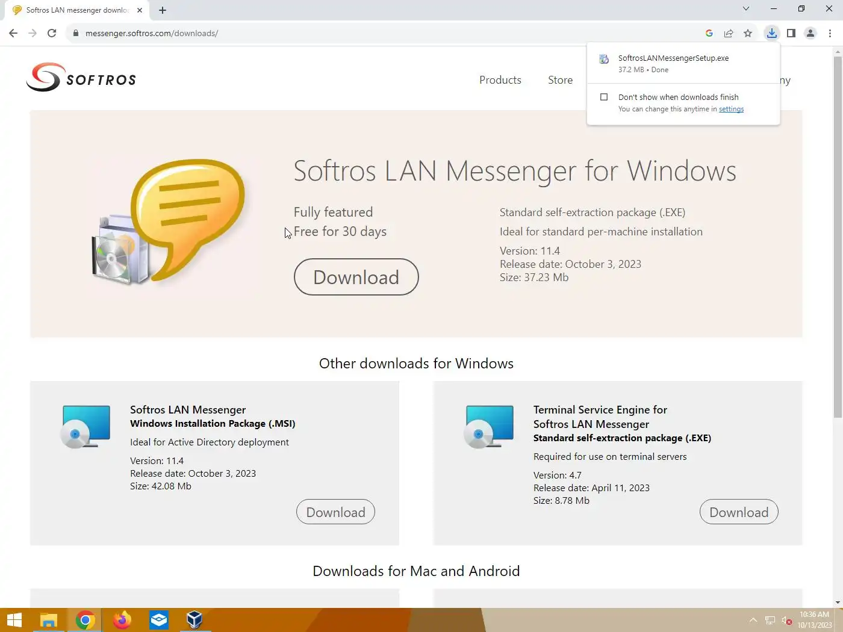Open the settings link in downloads popup
This screenshot has width=843, height=632.
point(731,109)
